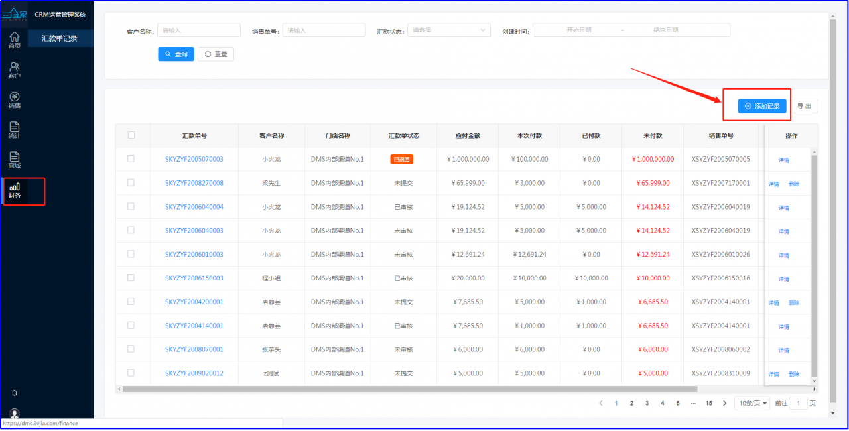Open the 10条/页 page size dropdown
The image size is (849, 431).
752,403
